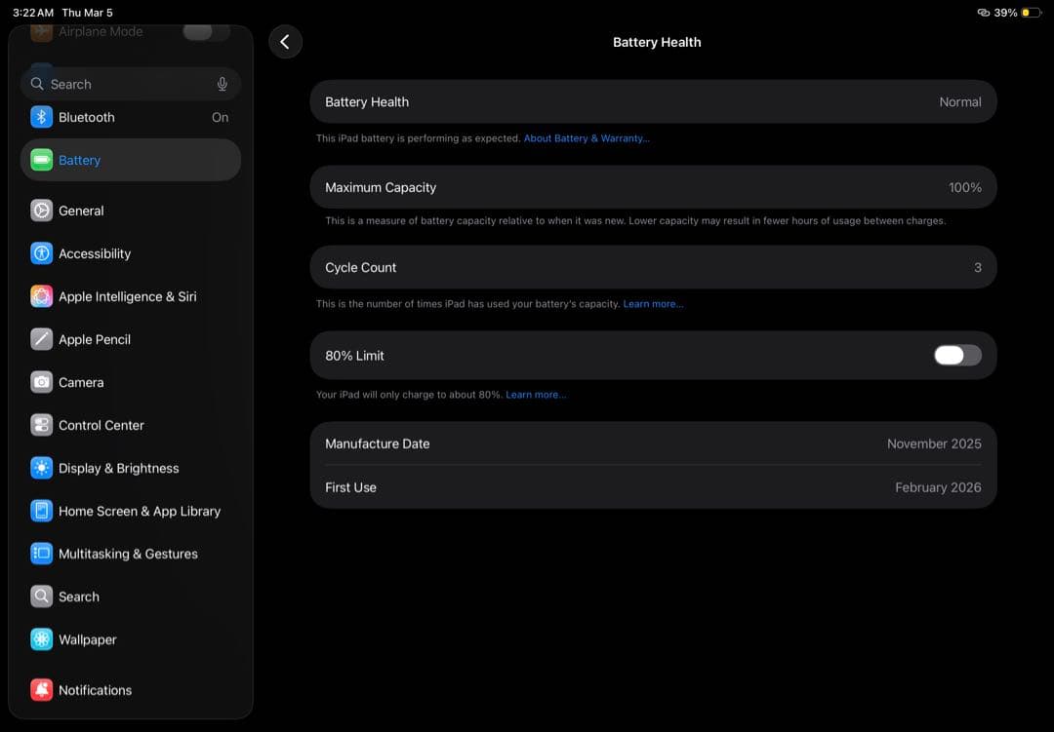
Task: Open Learn more under Cycle Count
Action: click(653, 303)
